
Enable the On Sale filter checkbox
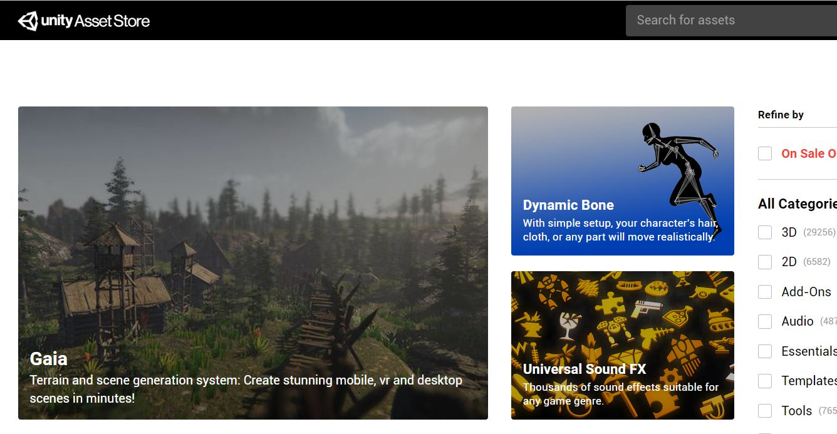pyautogui.click(x=765, y=153)
